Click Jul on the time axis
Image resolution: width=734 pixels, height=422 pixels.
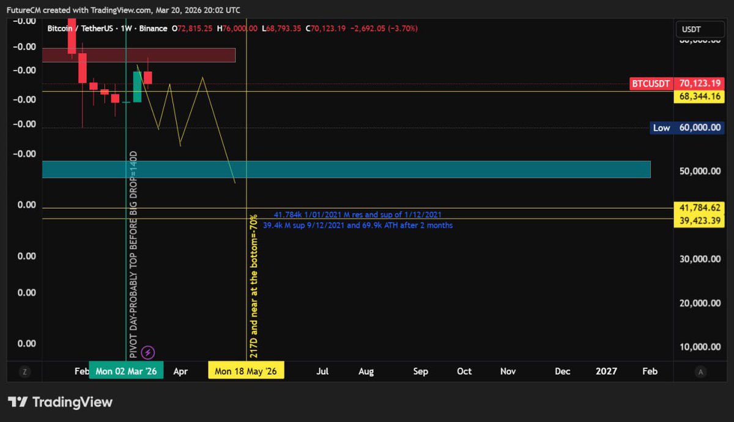pos(322,371)
